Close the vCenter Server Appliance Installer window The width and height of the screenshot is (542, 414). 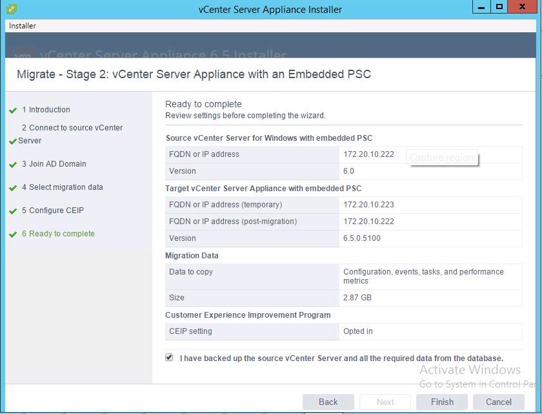(522, 7)
